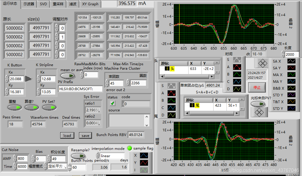The height and width of the screenshot is (176, 302).
Task: Click the cursor mover diamond below 光标来自PV?
Action: [259, 112]
